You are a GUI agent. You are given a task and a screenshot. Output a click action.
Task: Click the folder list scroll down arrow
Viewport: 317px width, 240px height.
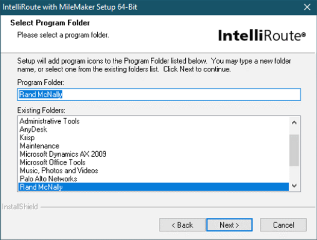pos(294,186)
